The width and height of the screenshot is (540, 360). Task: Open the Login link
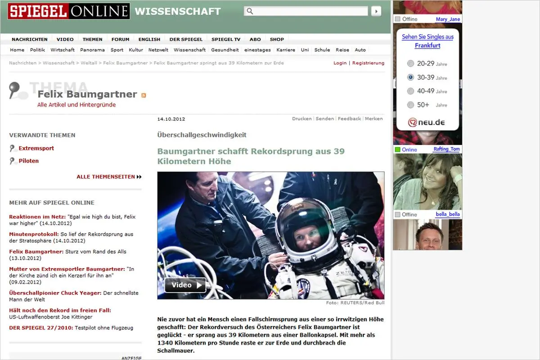[x=340, y=63]
